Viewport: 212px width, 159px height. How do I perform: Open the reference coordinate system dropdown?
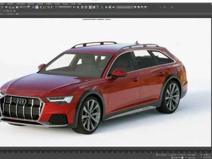pos(23,7)
